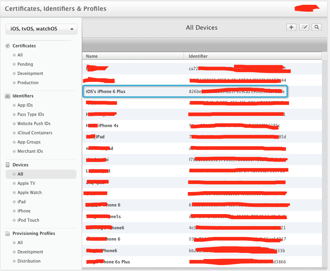Open Website Push IDs
This screenshot has width=330, height=271.
[x=34, y=124]
